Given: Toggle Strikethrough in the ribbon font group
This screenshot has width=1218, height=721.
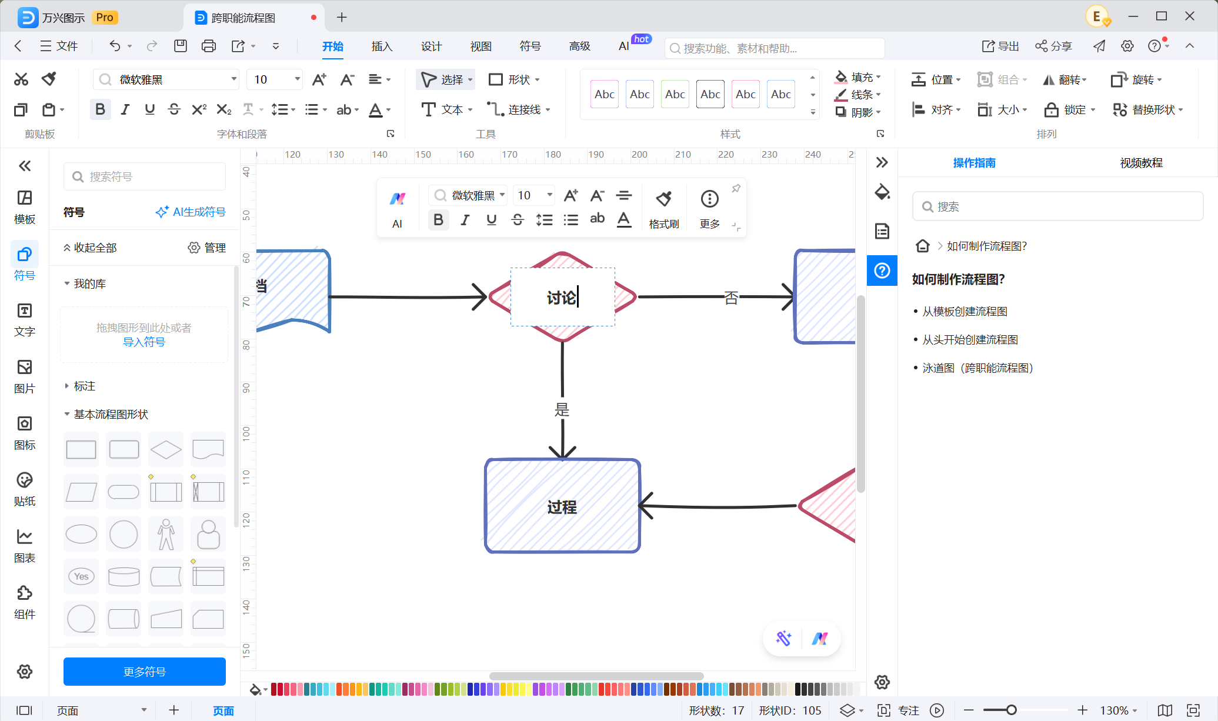Looking at the screenshot, I should [x=174, y=109].
